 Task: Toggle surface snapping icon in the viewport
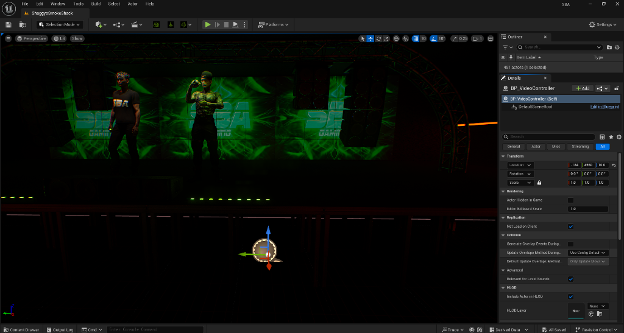click(x=405, y=38)
